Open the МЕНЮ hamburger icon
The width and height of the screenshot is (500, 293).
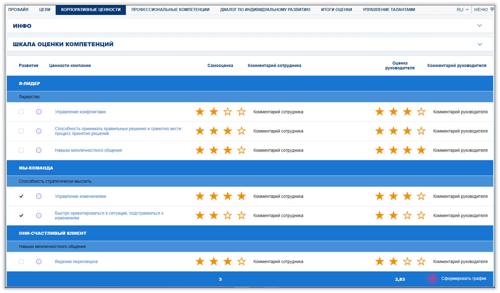pyautogui.click(x=492, y=9)
